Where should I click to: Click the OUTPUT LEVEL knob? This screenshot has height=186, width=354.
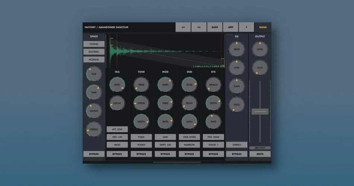(x=260, y=49)
